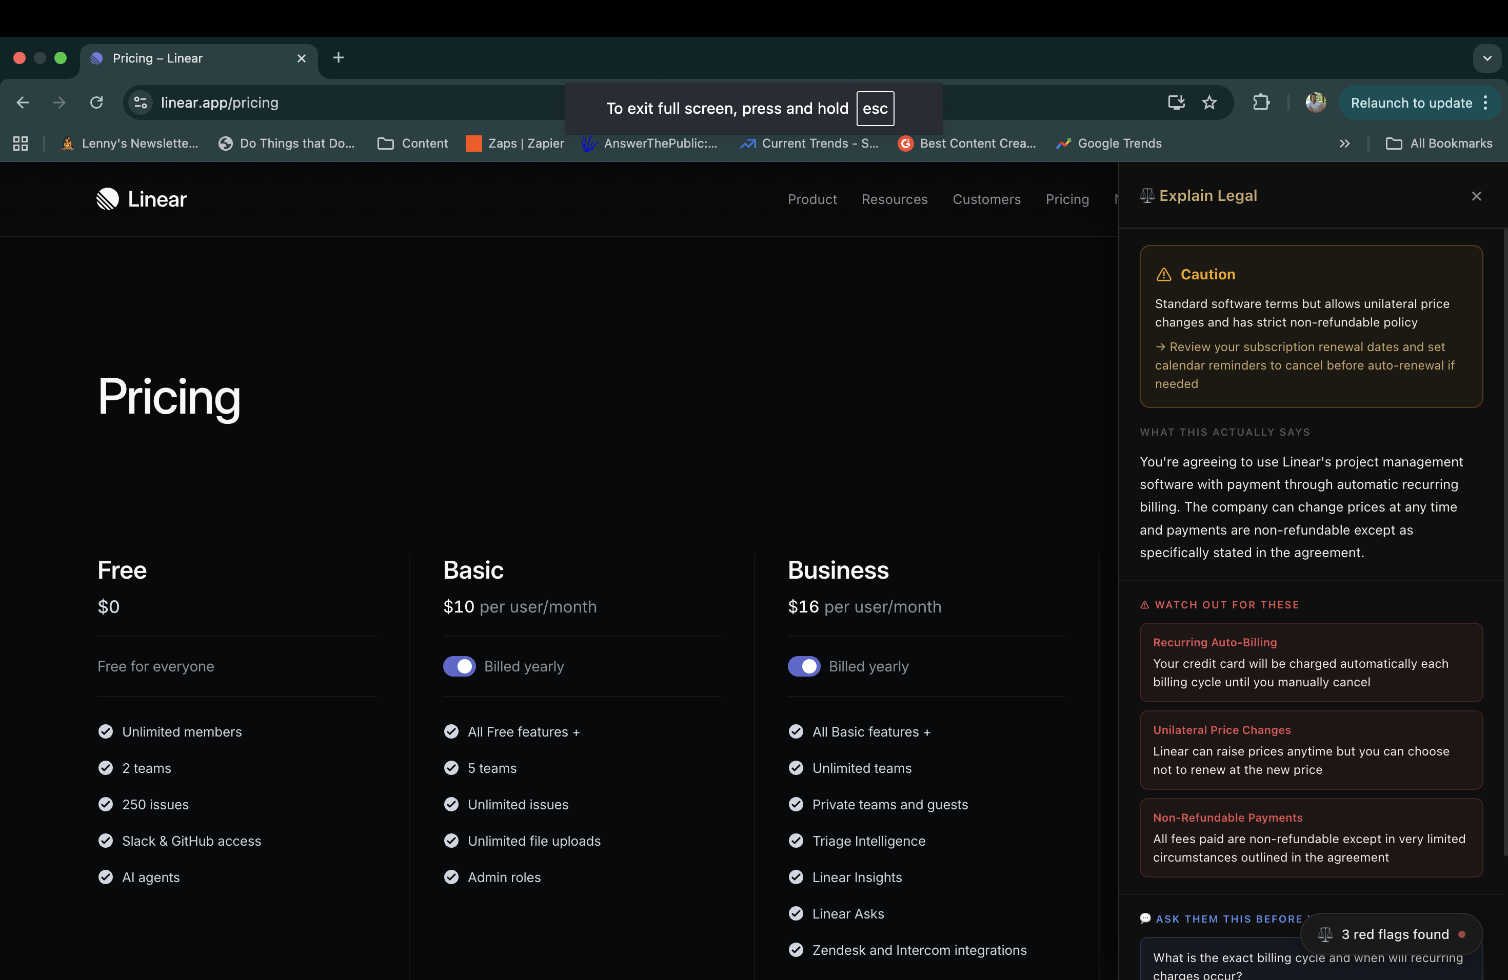Open Customers in Linear header
Viewport: 1508px width, 980px height.
(x=986, y=199)
